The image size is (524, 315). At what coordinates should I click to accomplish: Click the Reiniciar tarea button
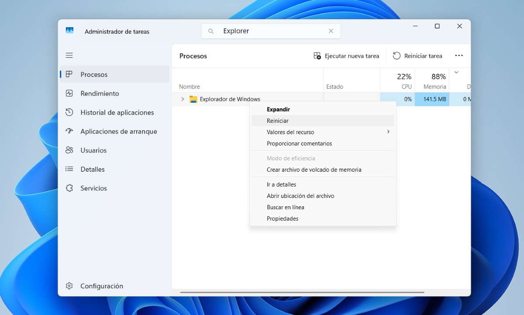(418, 55)
